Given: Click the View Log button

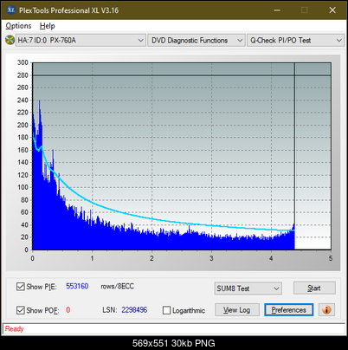Looking at the screenshot, I should pyautogui.click(x=237, y=310).
